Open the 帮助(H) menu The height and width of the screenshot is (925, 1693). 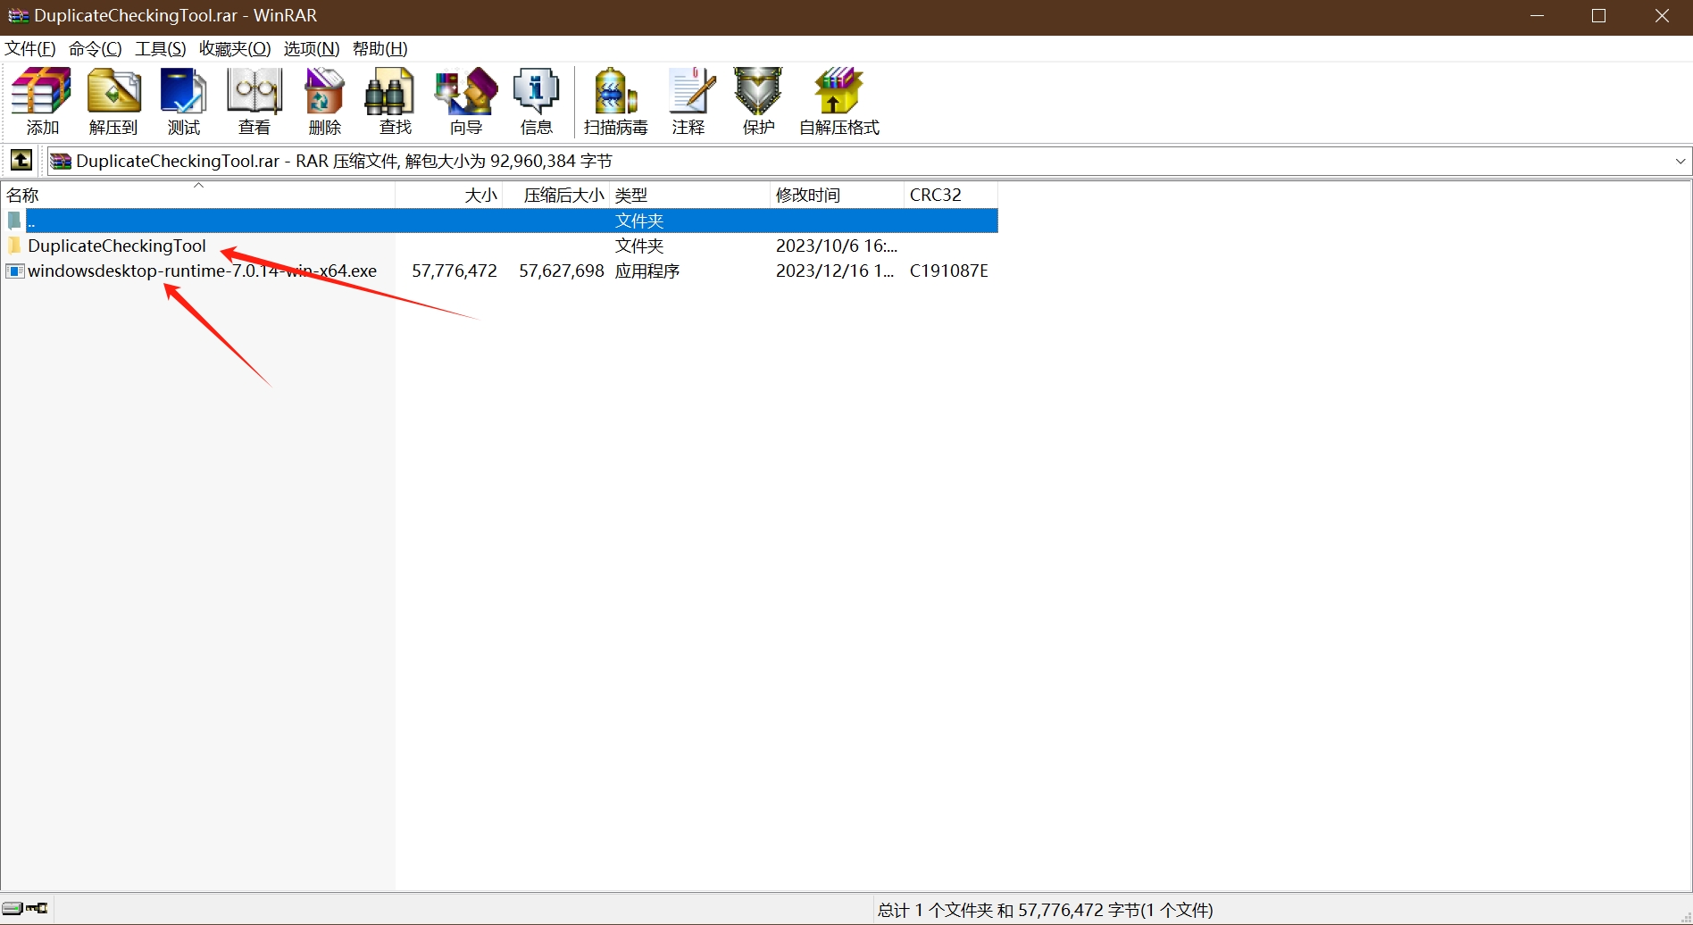(380, 49)
